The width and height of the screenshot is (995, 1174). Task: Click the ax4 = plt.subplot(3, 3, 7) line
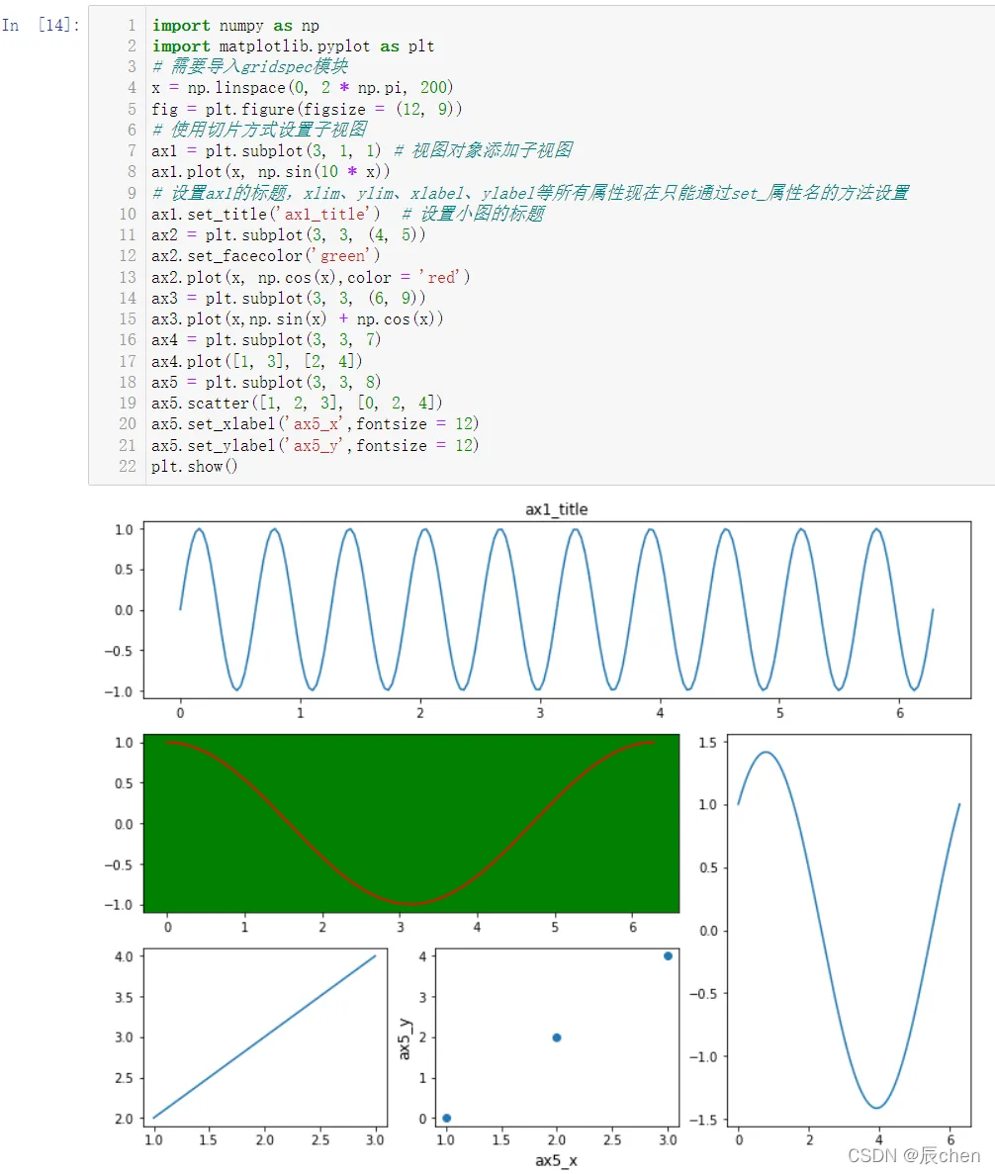click(x=266, y=340)
